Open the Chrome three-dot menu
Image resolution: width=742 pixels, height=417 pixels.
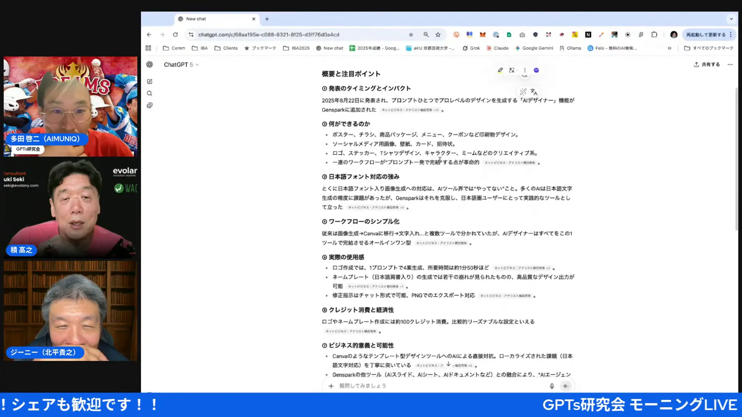(731, 35)
